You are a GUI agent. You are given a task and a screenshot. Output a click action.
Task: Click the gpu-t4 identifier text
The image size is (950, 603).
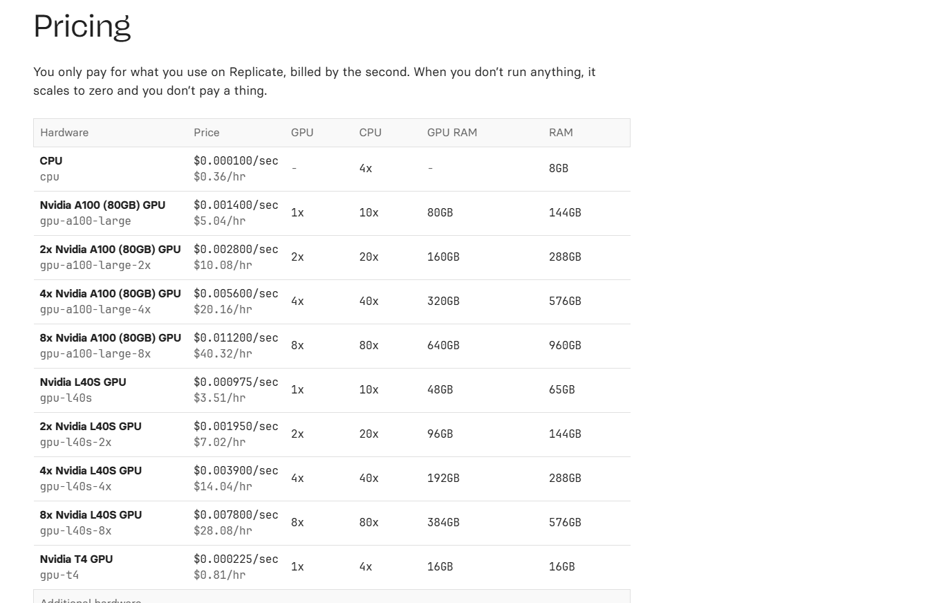59,575
